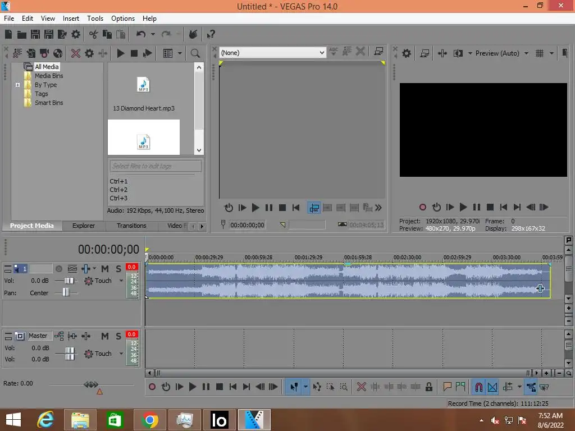Toggle the Lock Event icon
This screenshot has height=431, width=575.
click(428, 387)
